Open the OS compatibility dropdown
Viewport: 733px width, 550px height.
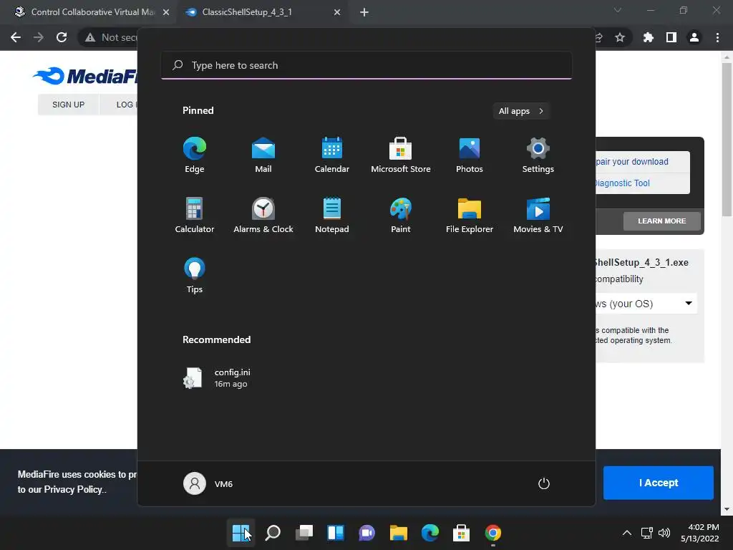(x=646, y=304)
